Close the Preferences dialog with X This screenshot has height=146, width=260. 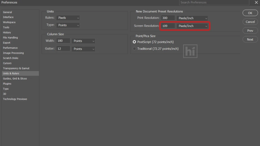256,3
